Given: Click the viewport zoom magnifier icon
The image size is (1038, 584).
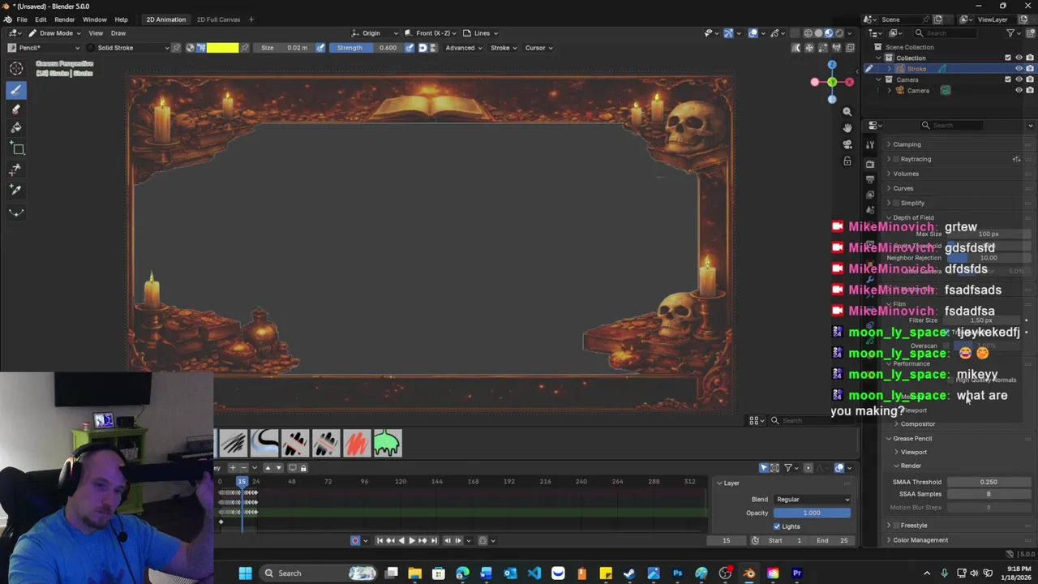Looking at the screenshot, I should click(x=847, y=112).
